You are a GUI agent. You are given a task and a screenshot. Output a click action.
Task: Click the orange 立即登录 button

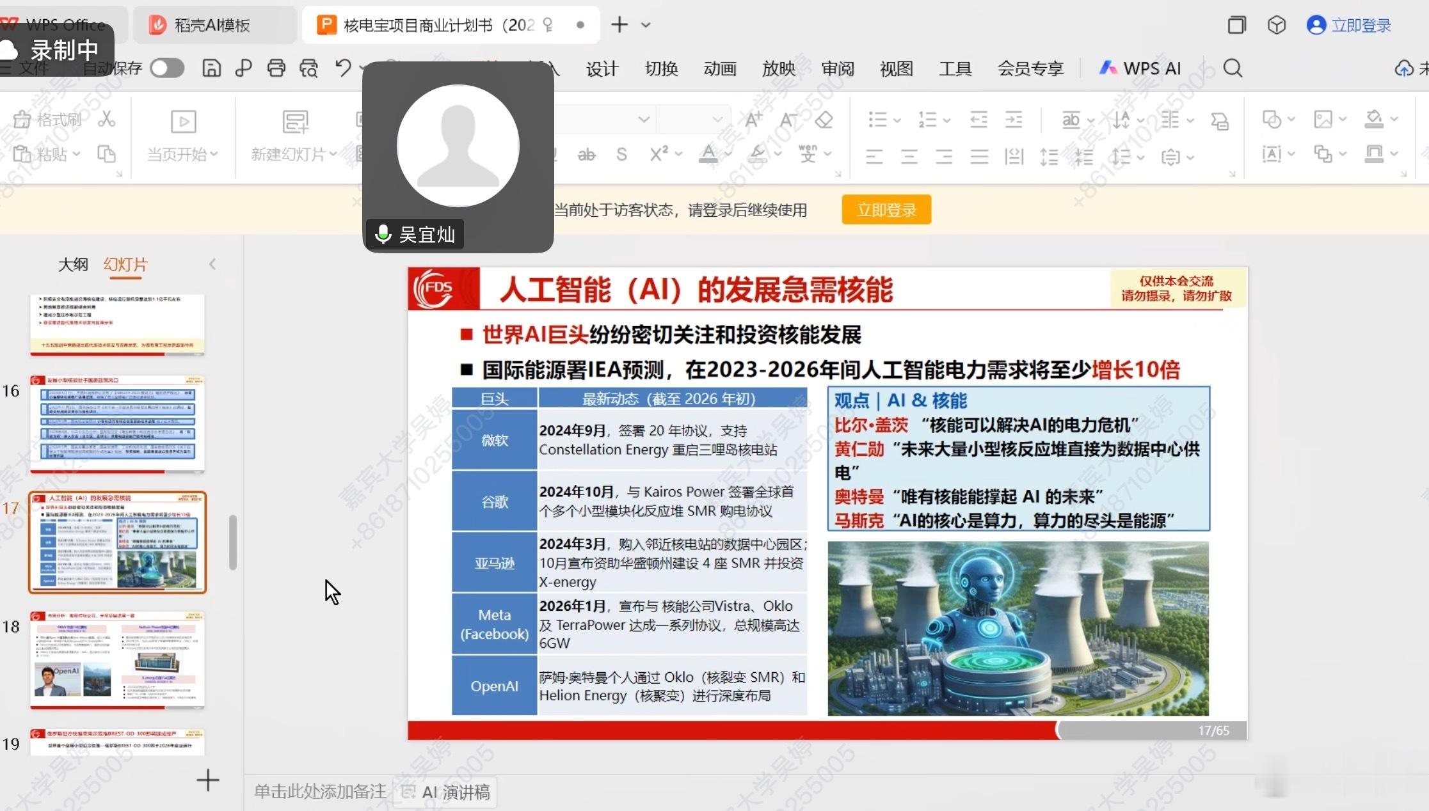886,210
